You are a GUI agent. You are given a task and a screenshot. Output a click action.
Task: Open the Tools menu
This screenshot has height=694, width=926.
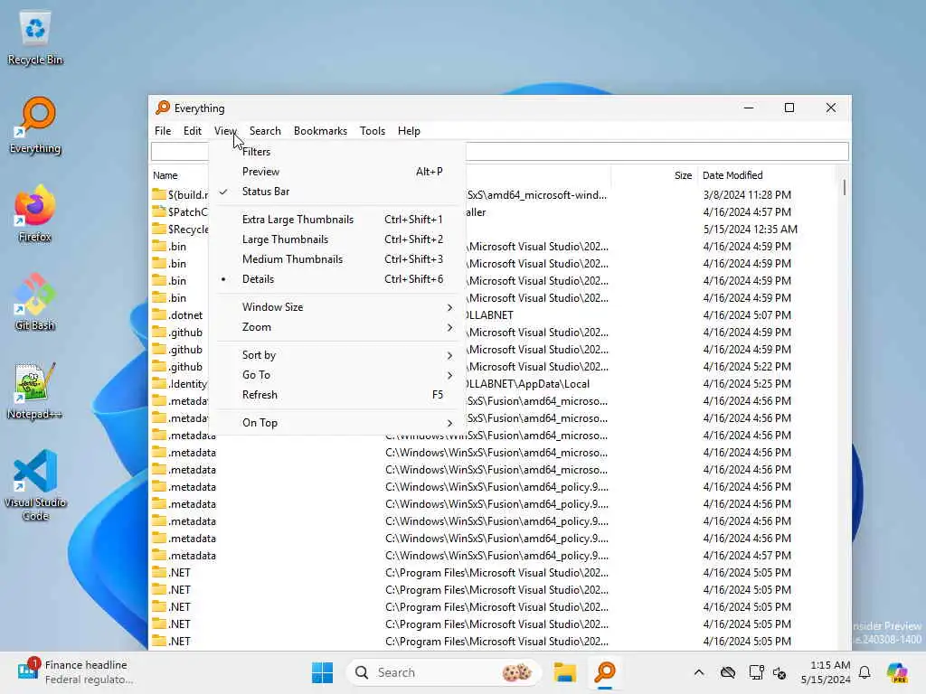373,131
